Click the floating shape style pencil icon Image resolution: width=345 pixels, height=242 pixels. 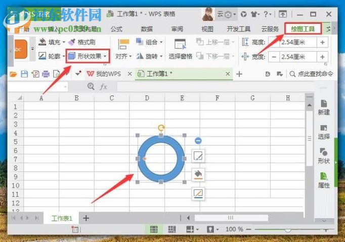(198, 156)
